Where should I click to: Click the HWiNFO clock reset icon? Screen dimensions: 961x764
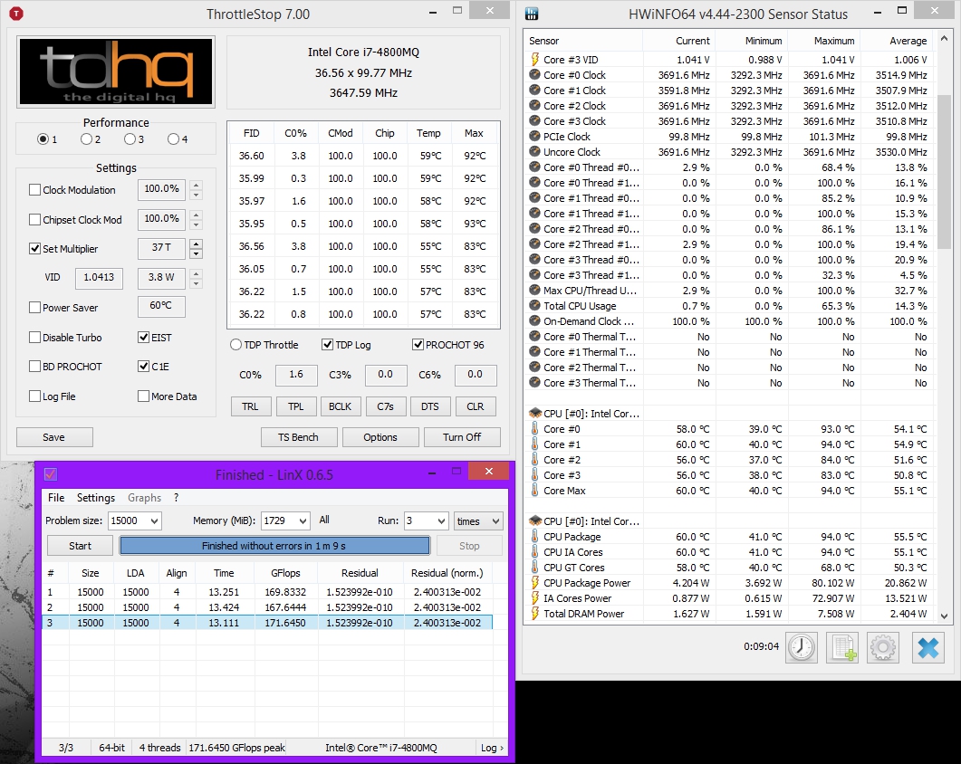click(802, 647)
